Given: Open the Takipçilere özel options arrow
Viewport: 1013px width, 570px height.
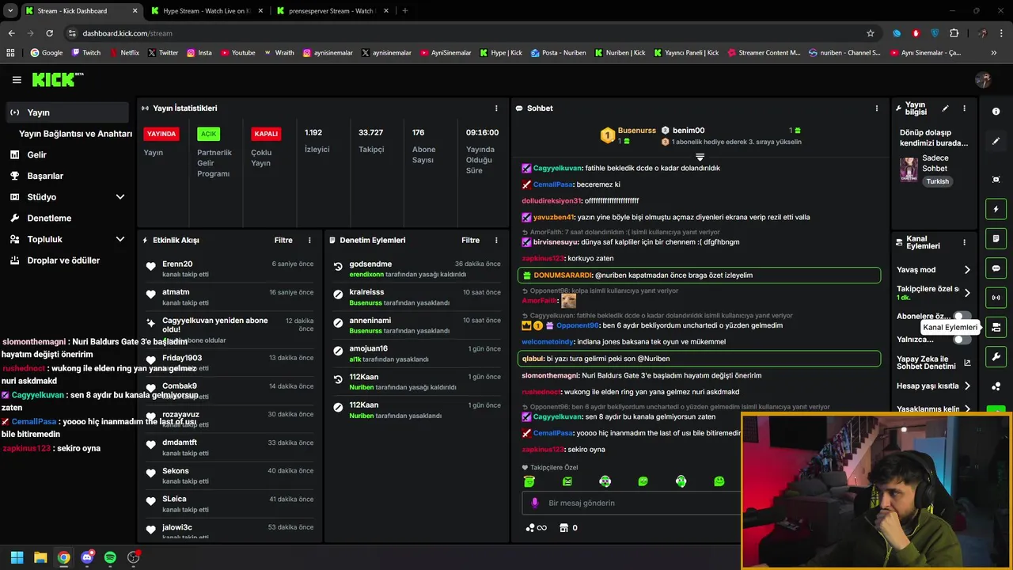Looking at the screenshot, I should [x=967, y=293].
